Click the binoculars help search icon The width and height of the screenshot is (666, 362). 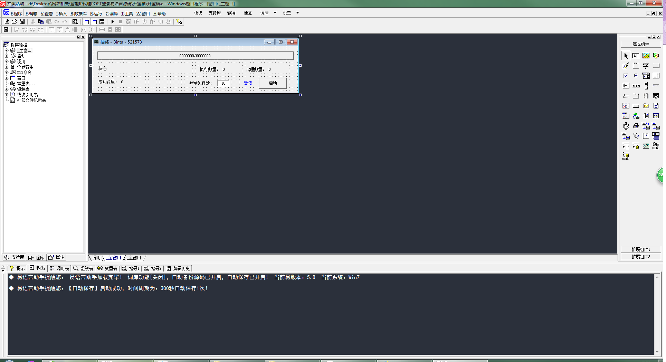click(x=179, y=22)
